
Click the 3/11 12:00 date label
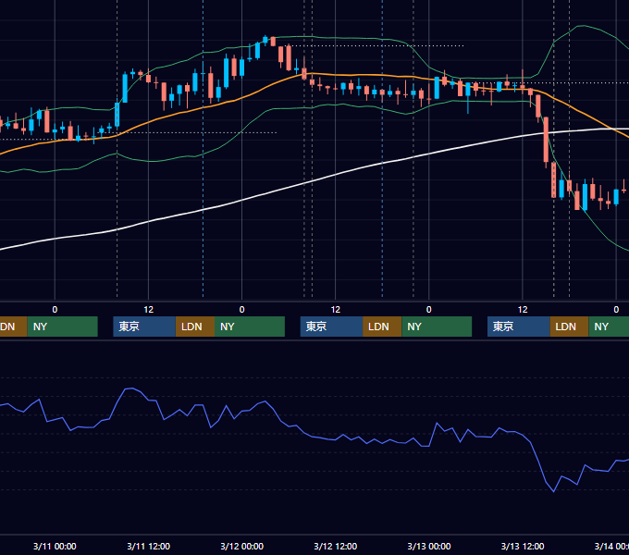click(x=148, y=546)
